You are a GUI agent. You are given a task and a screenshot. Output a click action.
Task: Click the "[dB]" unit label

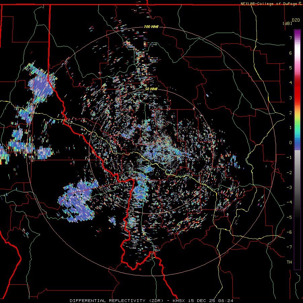(287, 23)
